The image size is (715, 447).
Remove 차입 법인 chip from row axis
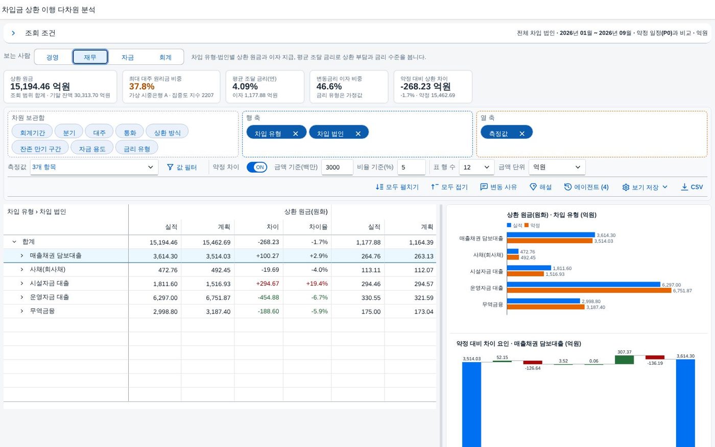(358, 134)
